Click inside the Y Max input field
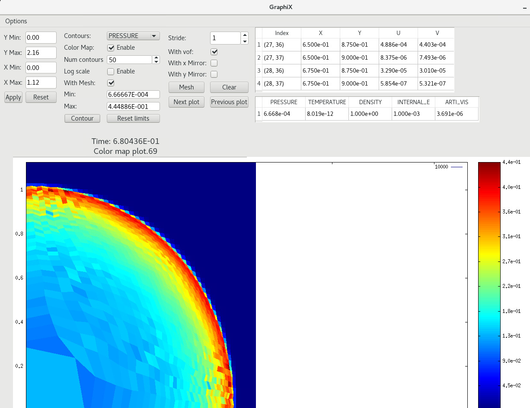This screenshot has height=408, width=530. tap(41, 52)
